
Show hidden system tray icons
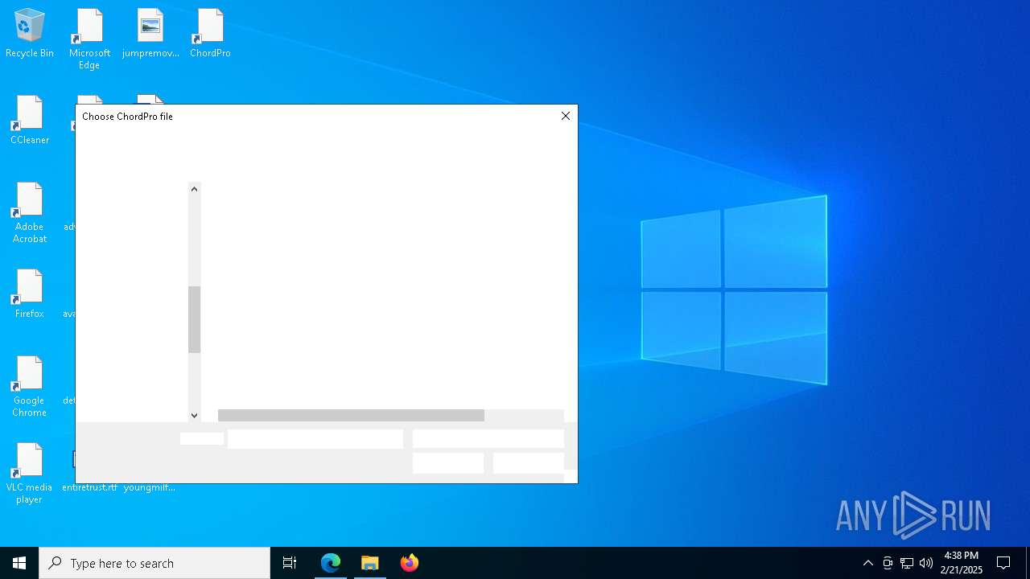(867, 563)
